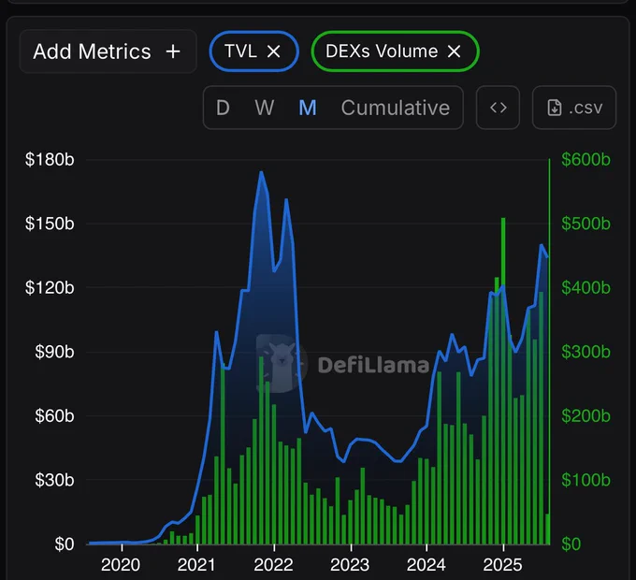Click the 2022 x-axis label

pyautogui.click(x=273, y=565)
